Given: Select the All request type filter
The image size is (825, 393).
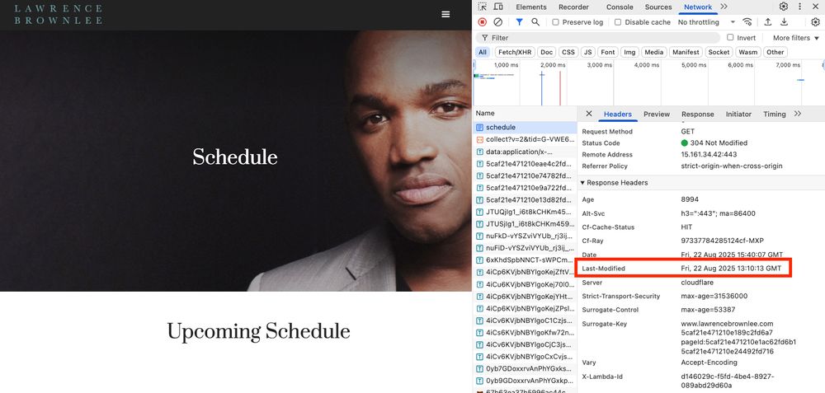Looking at the screenshot, I should coord(483,52).
